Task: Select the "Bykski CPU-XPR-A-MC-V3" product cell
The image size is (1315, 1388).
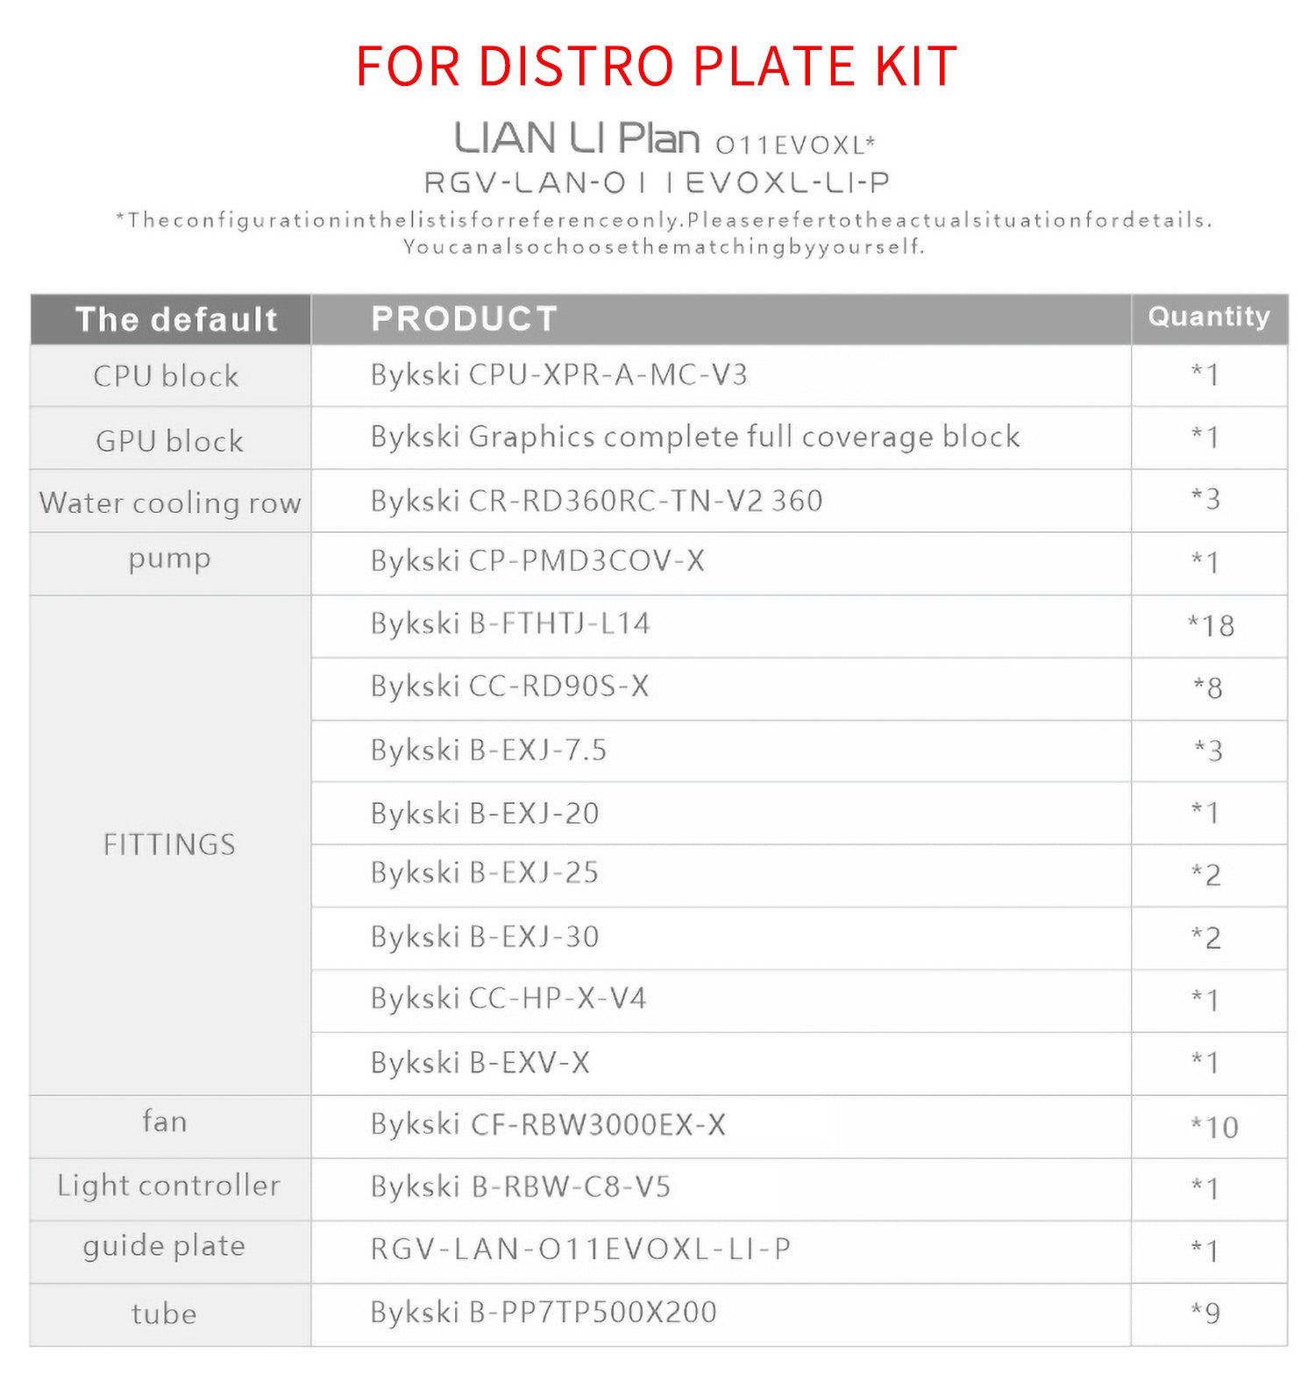Action: point(558,375)
